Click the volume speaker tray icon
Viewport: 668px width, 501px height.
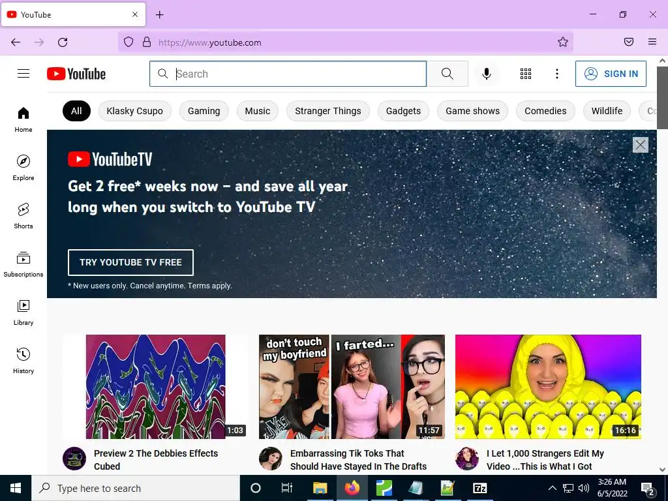click(584, 488)
